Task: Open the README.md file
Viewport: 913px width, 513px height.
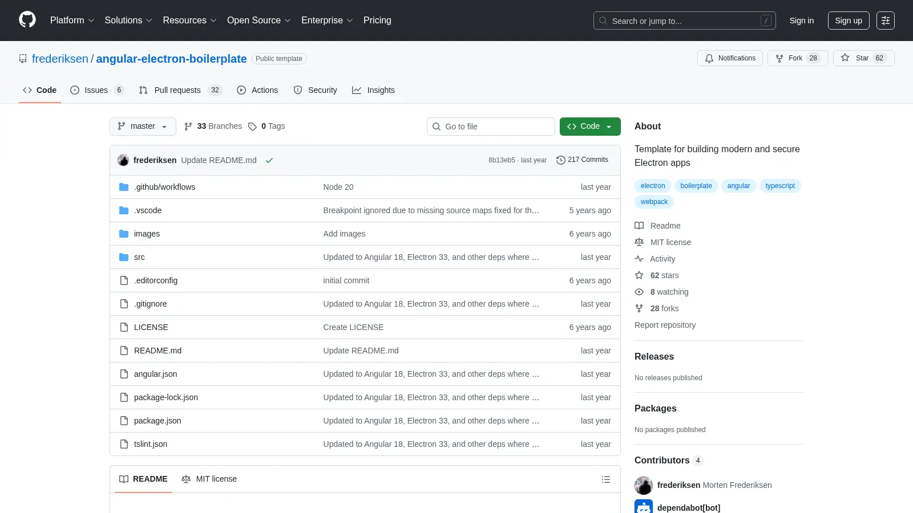Action: click(x=157, y=351)
